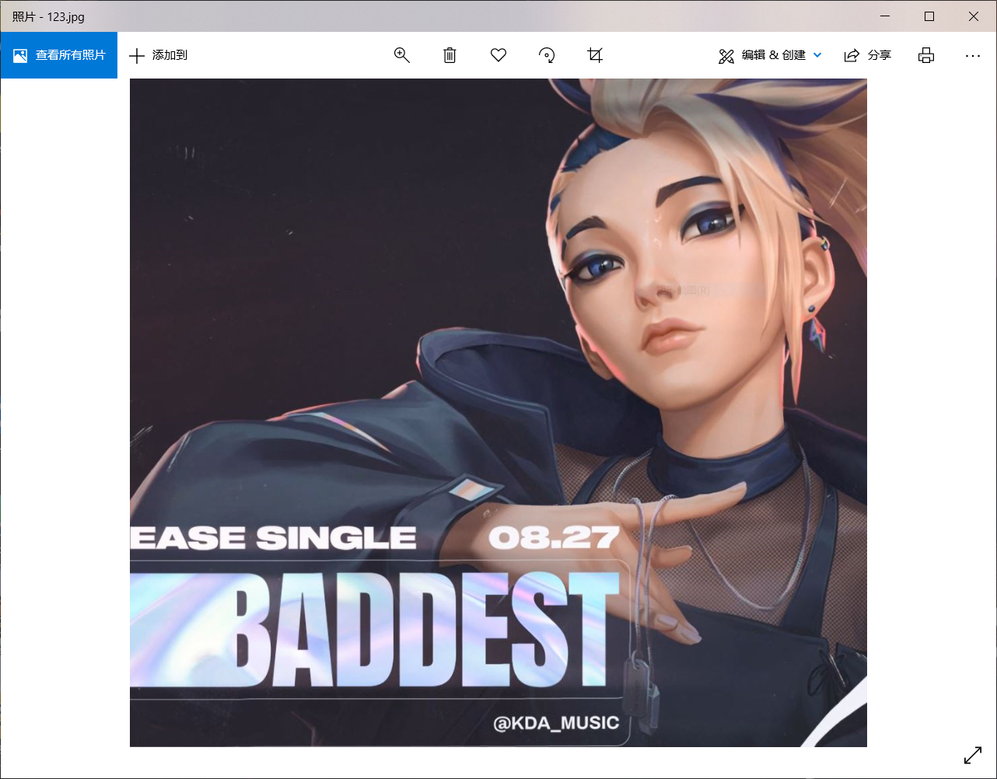
Task: Minimize the Photos window
Action: tap(885, 16)
